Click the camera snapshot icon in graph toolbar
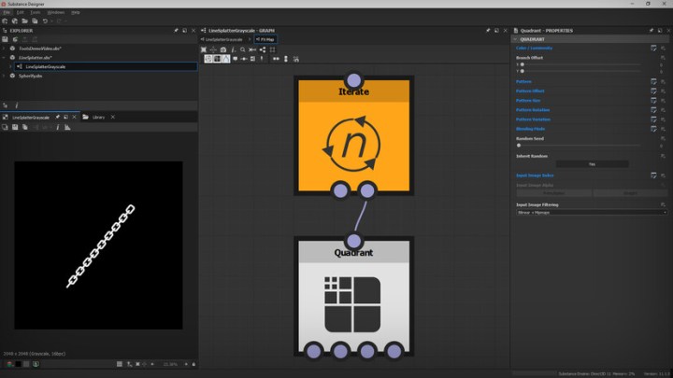Viewport: 673px width, 378px height. click(222, 49)
